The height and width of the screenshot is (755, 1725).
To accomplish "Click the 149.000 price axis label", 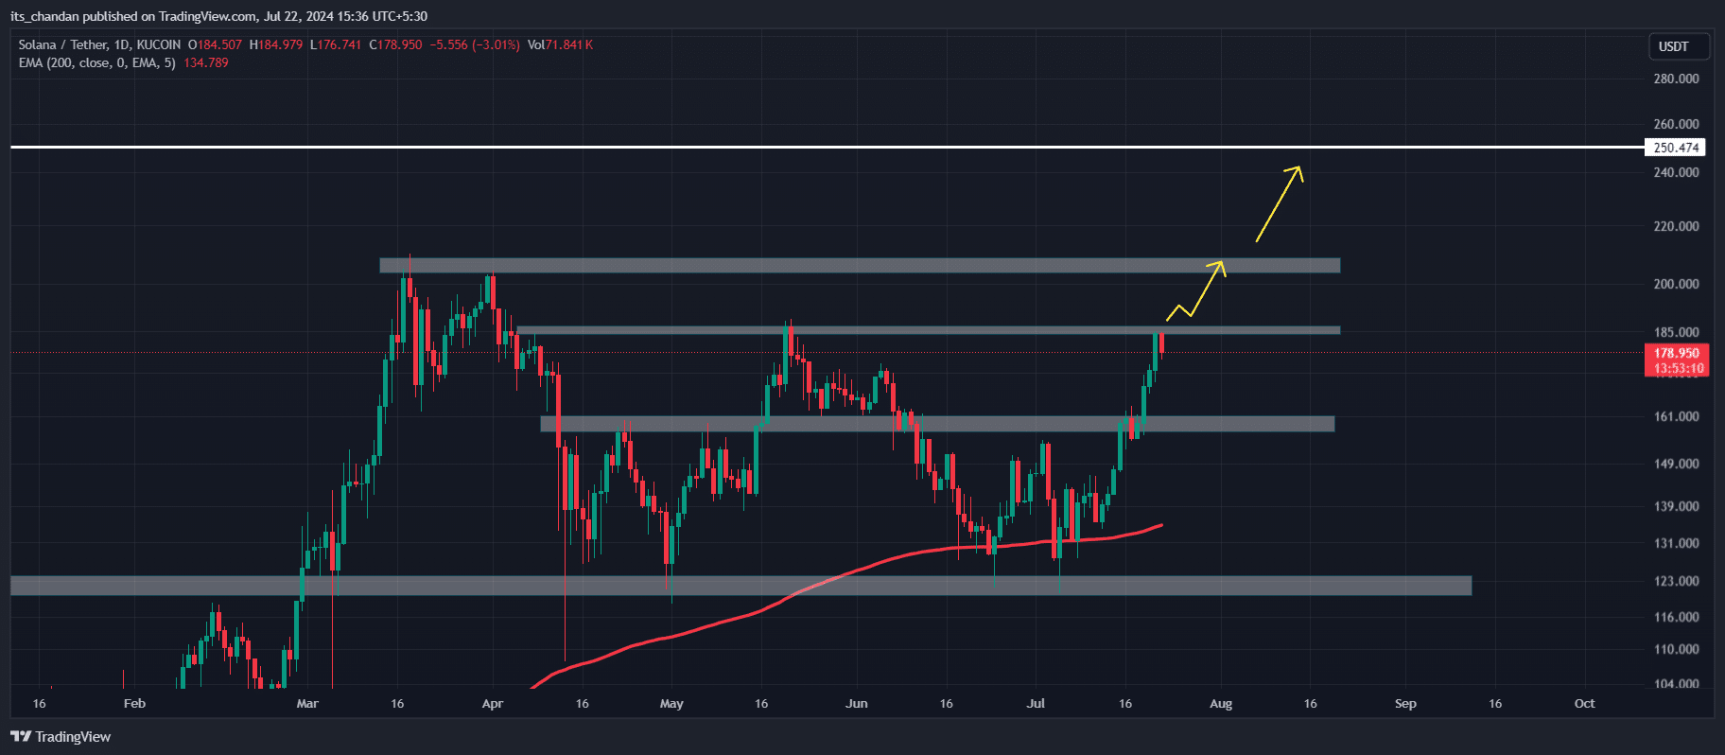I will (1676, 464).
